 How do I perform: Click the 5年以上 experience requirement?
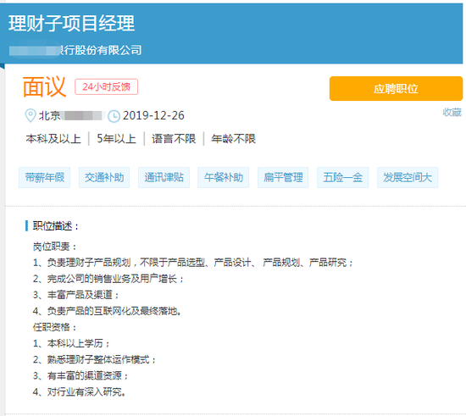[x=117, y=139]
